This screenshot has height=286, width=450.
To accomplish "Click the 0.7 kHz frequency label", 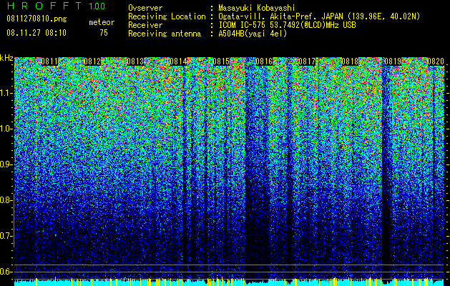I will [x=6, y=236].
